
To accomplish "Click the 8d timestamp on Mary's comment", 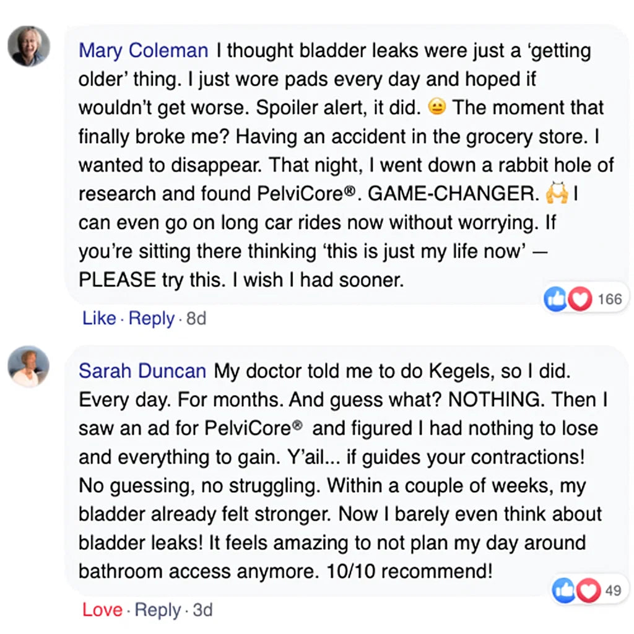I will pos(196,319).
